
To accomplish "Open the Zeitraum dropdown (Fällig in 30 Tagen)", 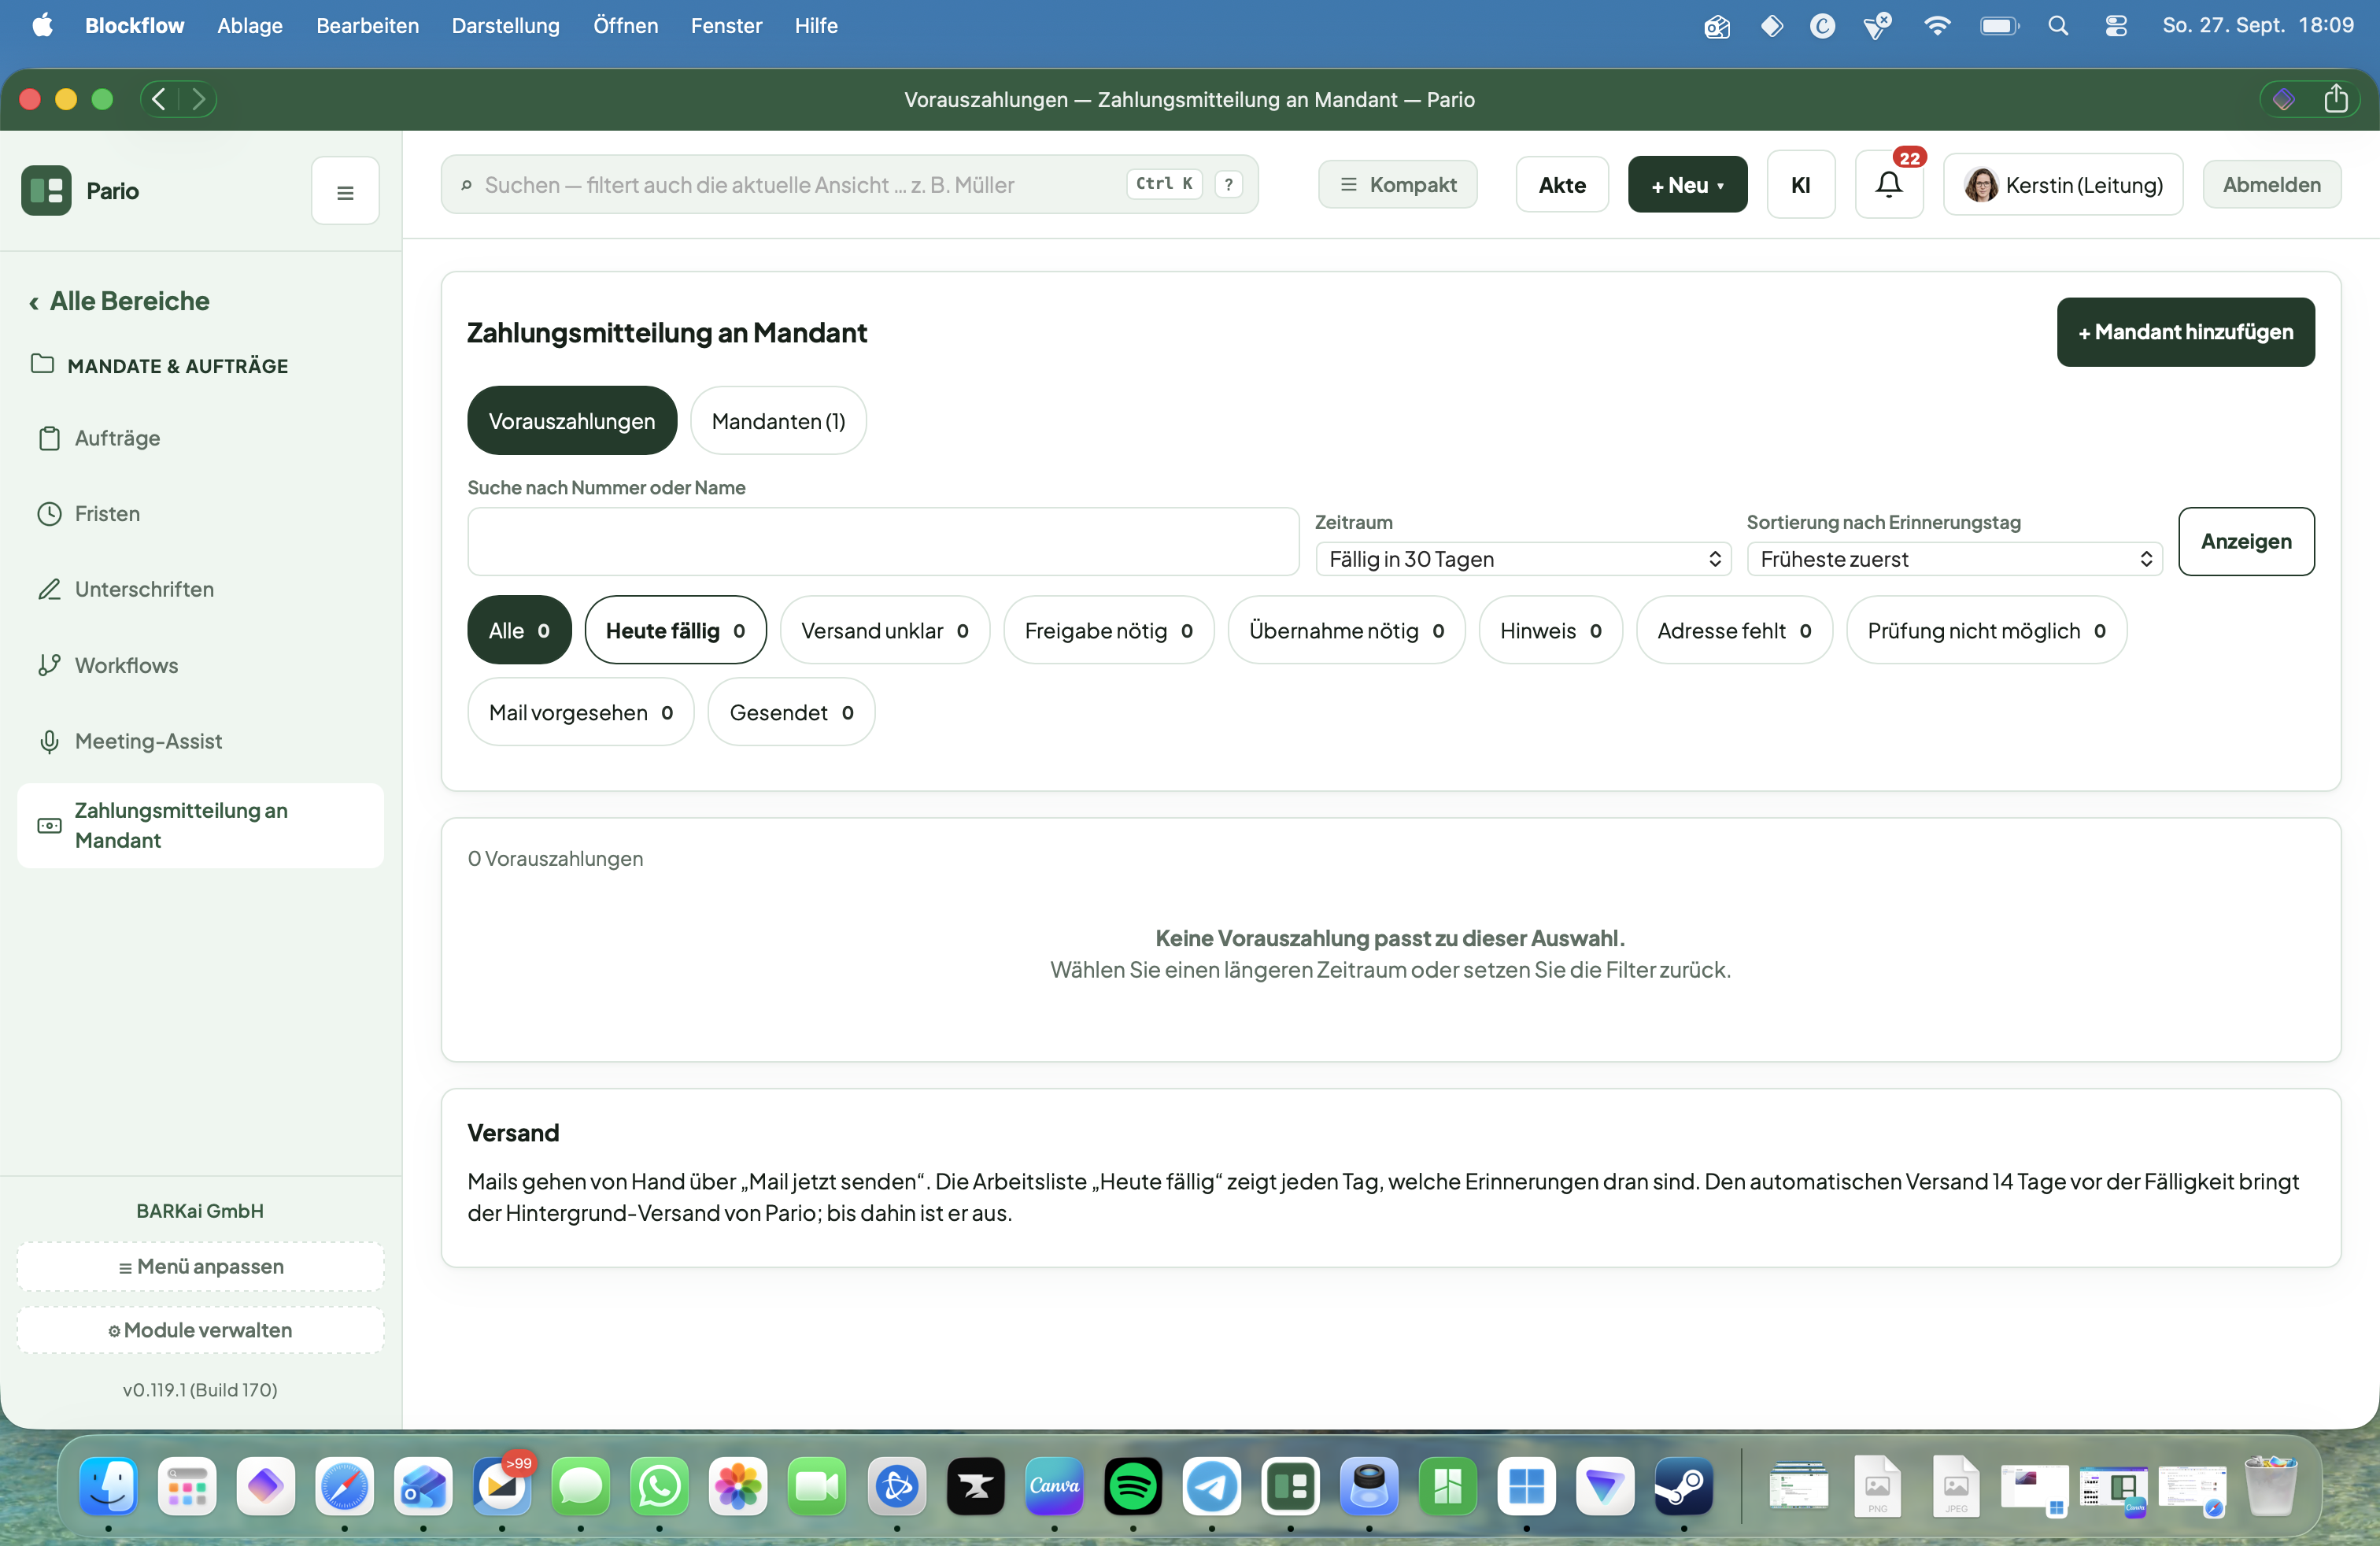I will (x=1523, y=559).
